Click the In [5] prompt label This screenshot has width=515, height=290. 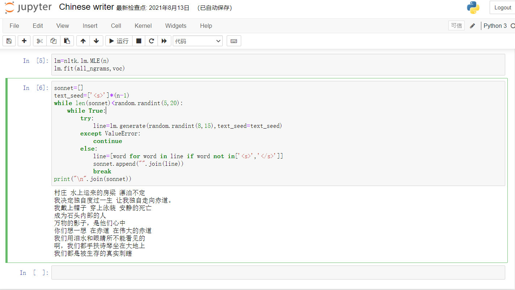(x=35, y=61)
